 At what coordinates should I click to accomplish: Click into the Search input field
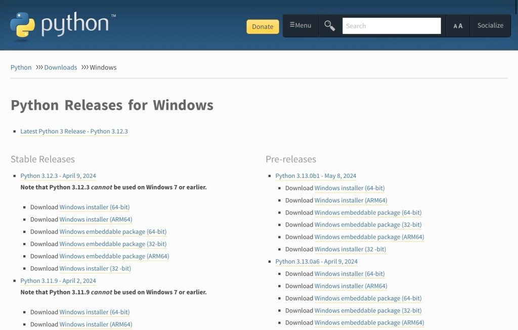point(391,26)
